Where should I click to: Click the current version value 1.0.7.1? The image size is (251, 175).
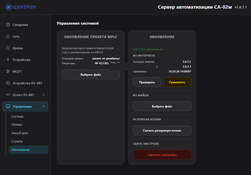(x=187, y=62)
